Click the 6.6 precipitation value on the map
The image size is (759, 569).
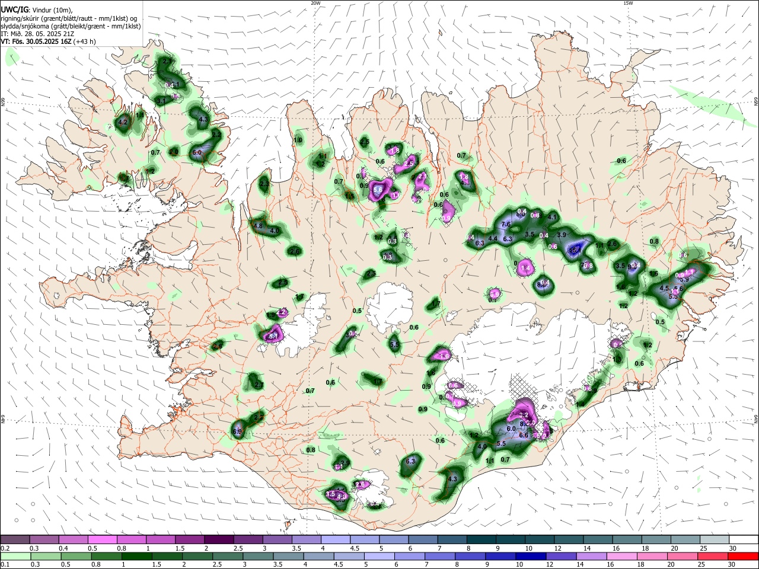[524, 435]
